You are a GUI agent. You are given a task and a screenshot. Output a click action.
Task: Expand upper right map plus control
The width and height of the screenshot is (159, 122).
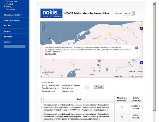pyautogui.click(x=141, y=28)
